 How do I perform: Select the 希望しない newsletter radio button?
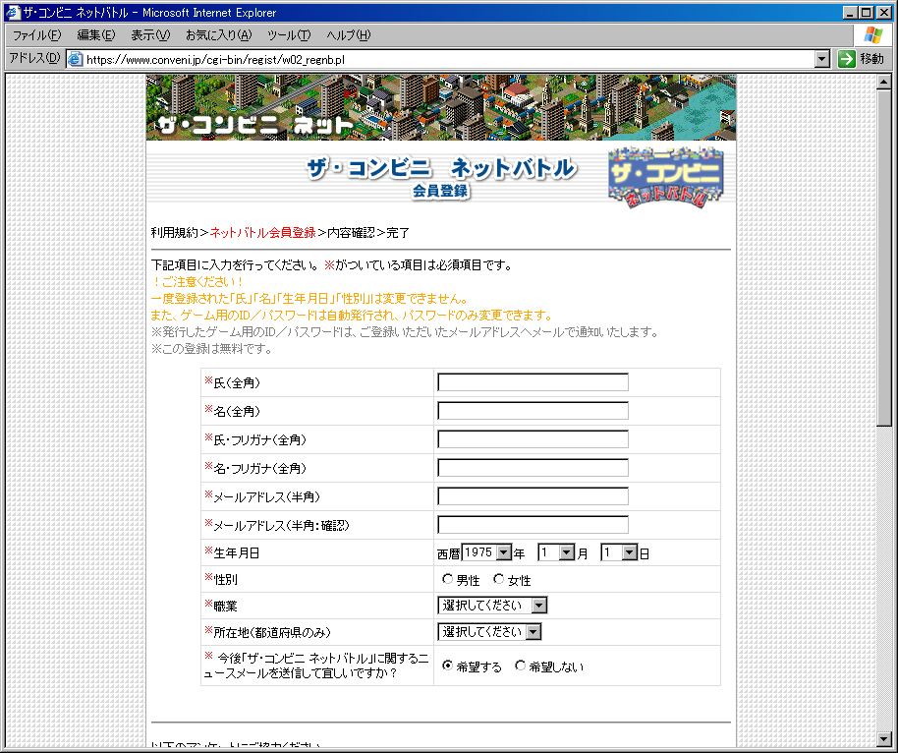coord(520,666)
